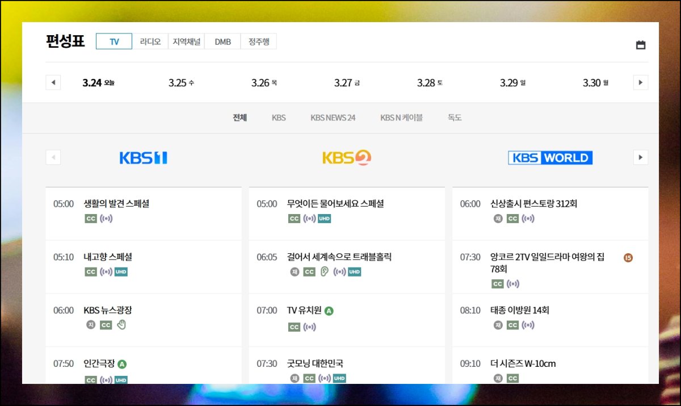681x406 pixels.
Task: Filter channels by KBS N 케이블
Action: [402, 118]
